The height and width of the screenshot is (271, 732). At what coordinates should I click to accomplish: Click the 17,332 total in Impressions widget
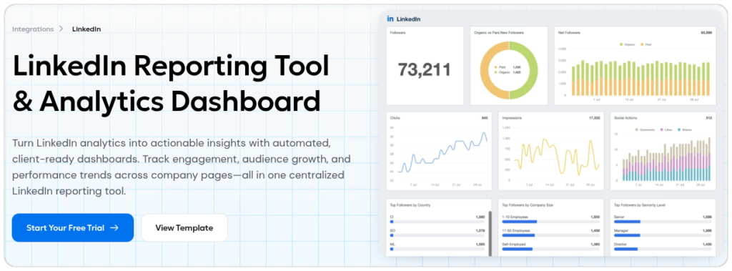pos(595,118)
